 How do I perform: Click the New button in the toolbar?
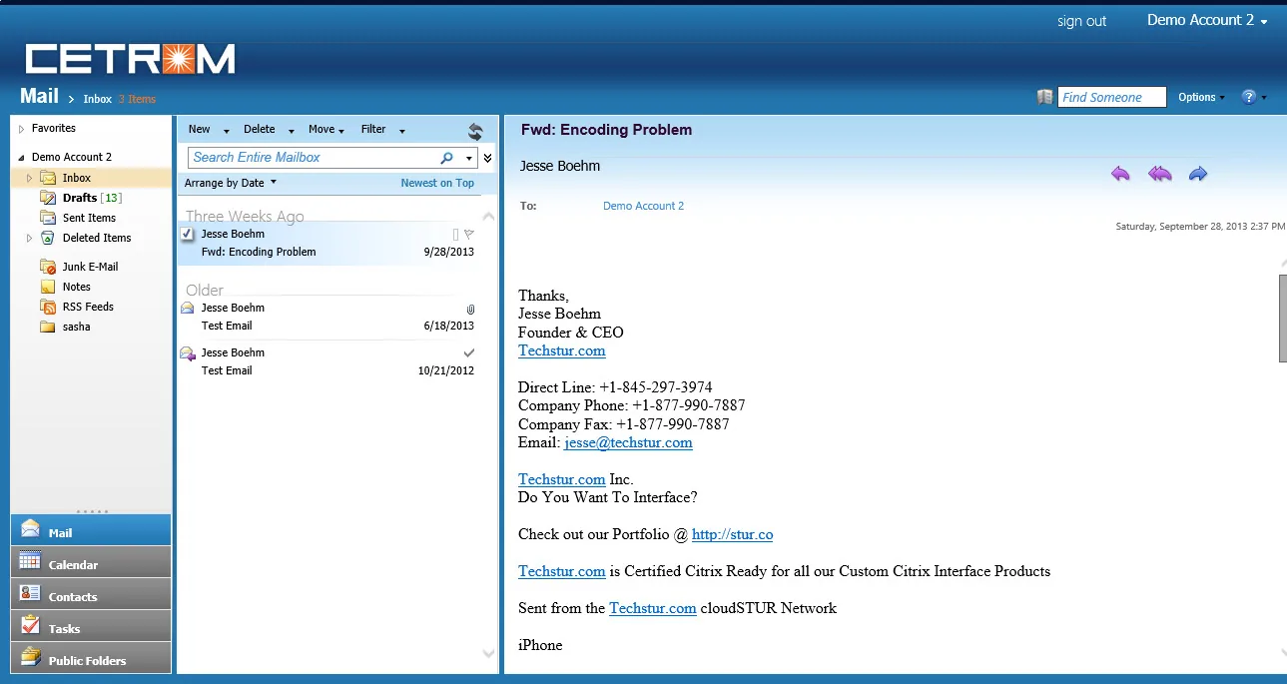(x=200, y=130)
